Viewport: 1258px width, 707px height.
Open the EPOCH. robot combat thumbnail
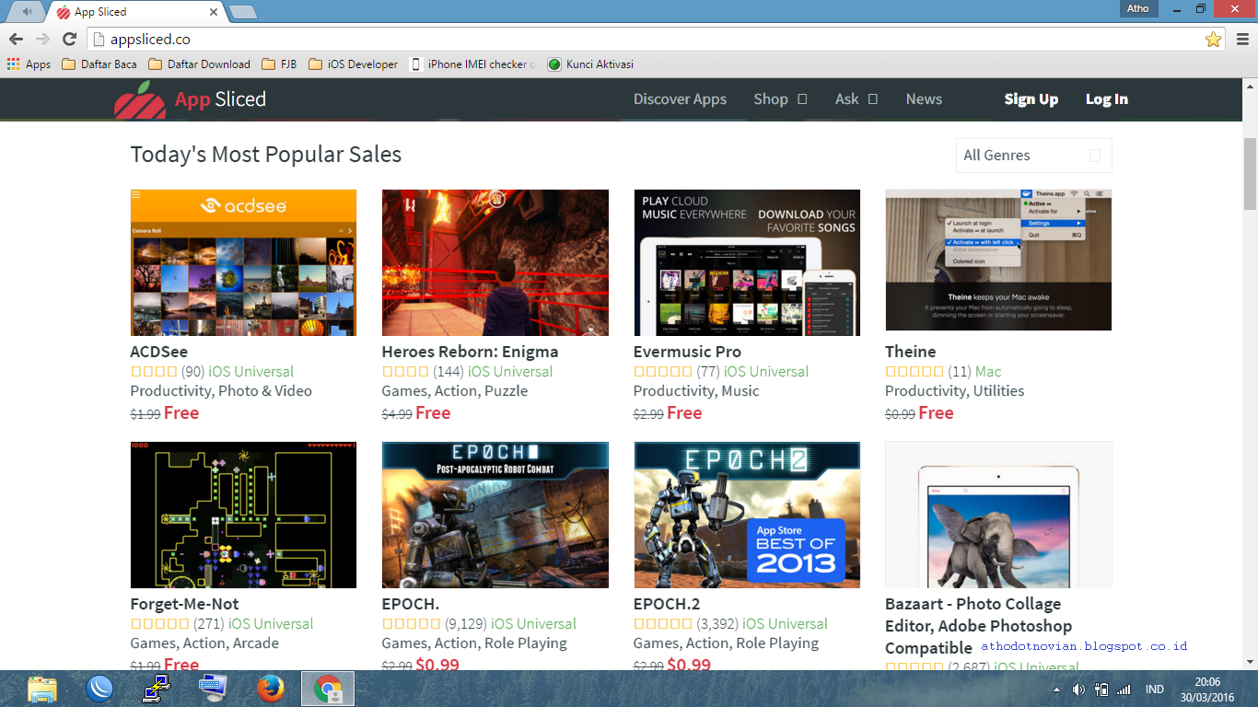(x=495, y=515)
